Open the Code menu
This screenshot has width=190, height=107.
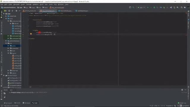click(x=23, y=4)
